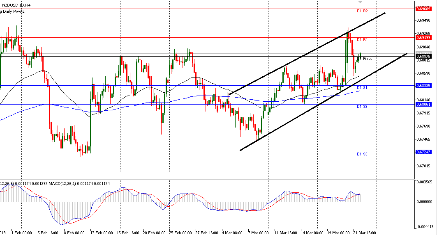
Task: Click the 0.69199 red price tag
Action: pos(423,37)
